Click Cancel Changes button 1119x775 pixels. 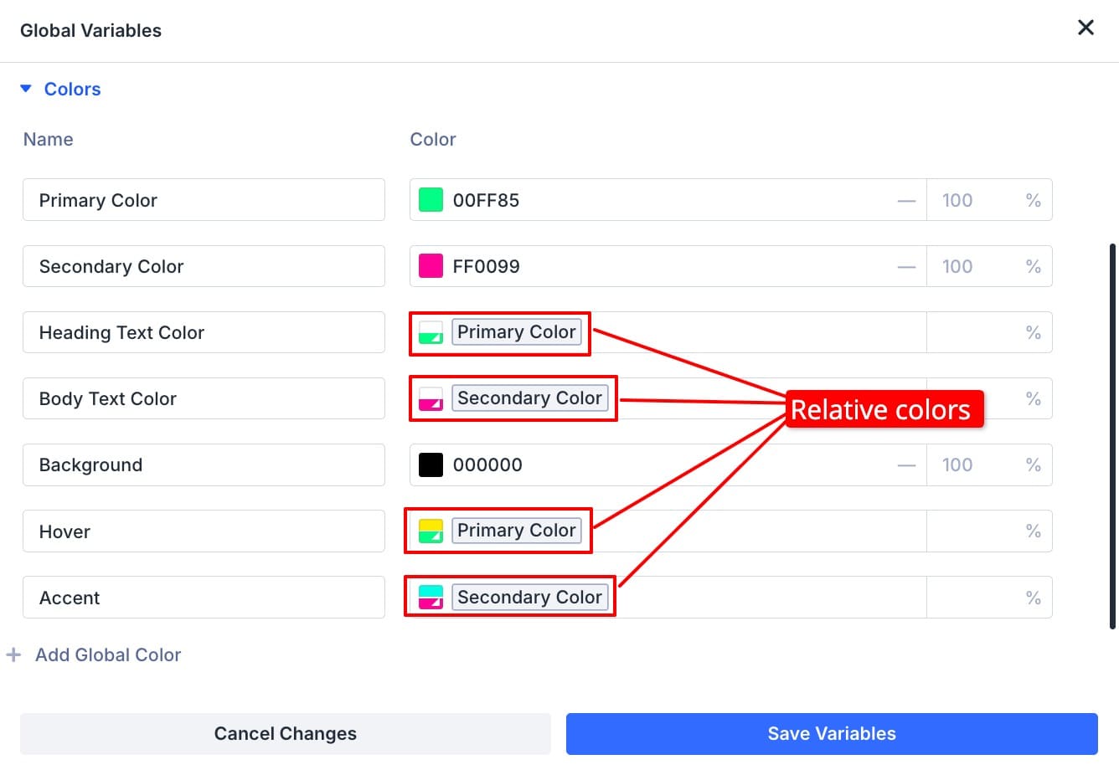(285, 734)
